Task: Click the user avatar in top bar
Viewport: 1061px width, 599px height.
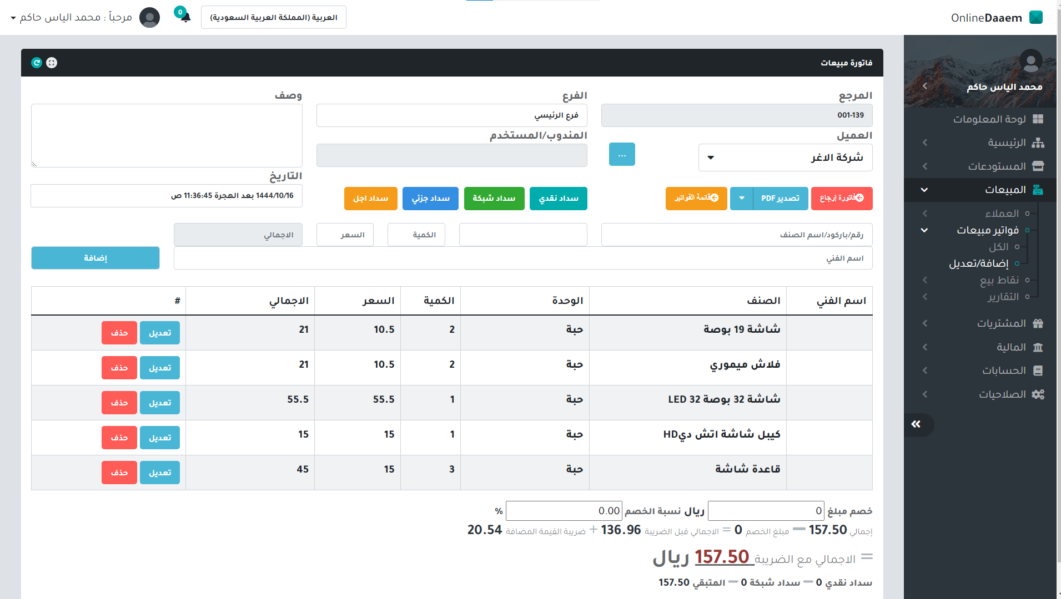Action: point(149,17)
